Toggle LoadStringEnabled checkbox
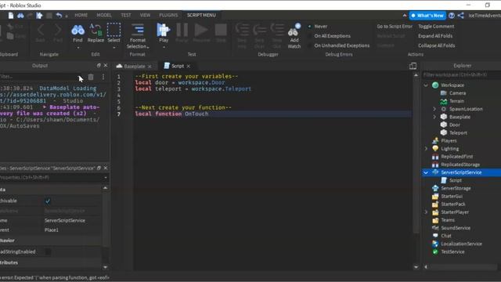 [x=48, y=251]
